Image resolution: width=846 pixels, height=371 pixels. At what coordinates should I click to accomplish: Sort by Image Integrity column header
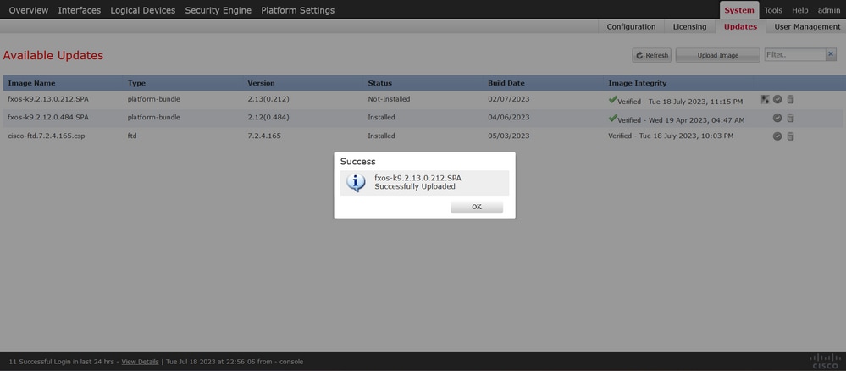(x=637, y=83)
